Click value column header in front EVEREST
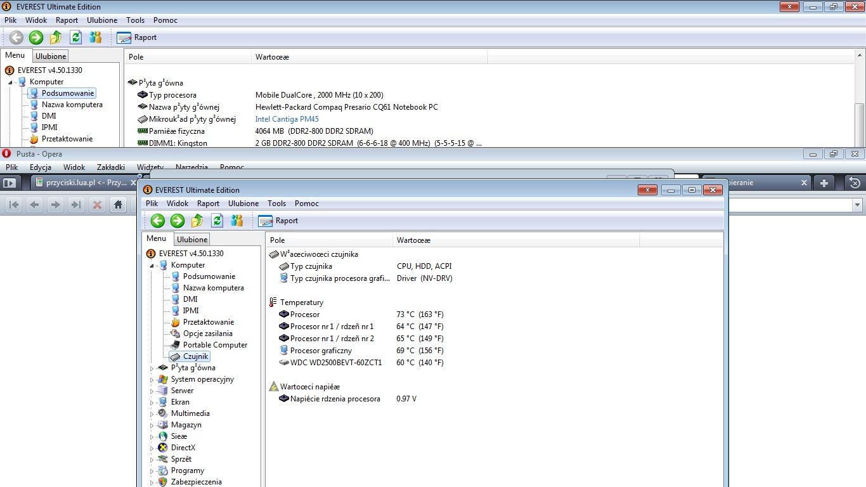This screenshot has height=487, width=866. pyautogui.click(x=515, y=240)
